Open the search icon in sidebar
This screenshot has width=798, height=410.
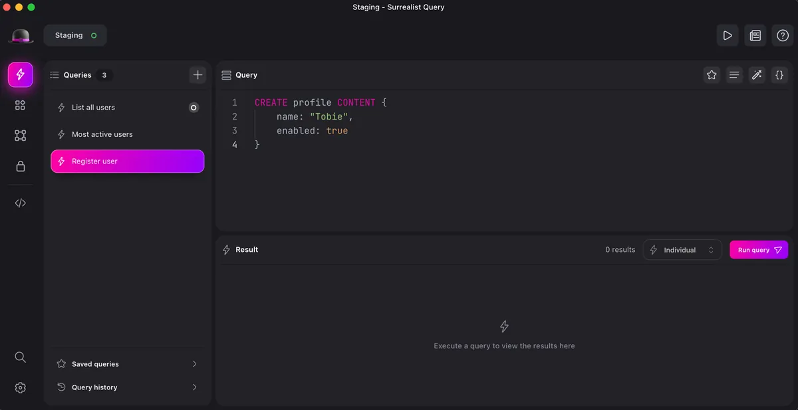coord(21,358)
